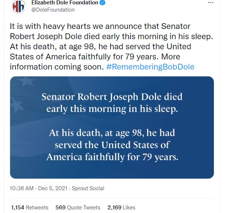Click the tweet body text
The height and width of the screenshot is (213, 229).
coord(111,47)
